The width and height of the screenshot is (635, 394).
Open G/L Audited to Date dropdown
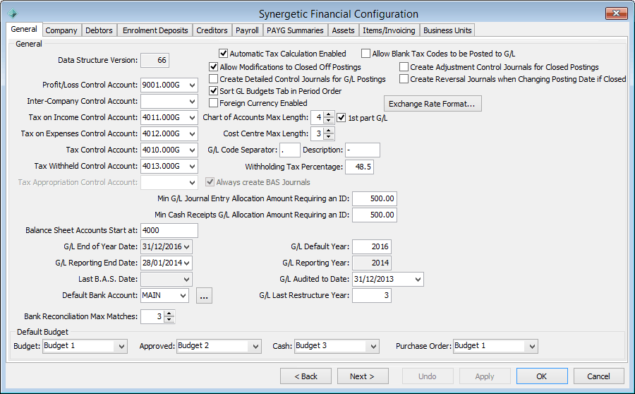tap(418, 280)
